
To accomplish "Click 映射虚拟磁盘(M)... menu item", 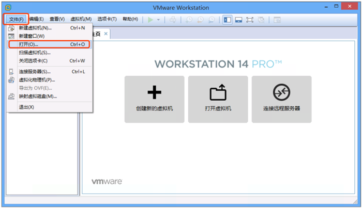I will (x=38, y=96).
